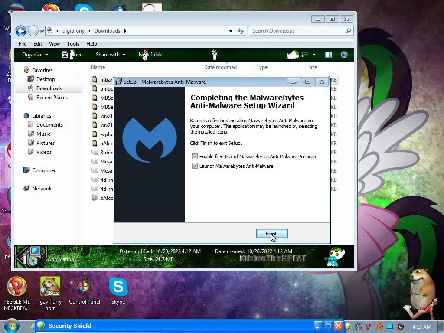Uncheck Enable free trial of Premium
Viewport: 444px width, 333px height.
(x=195, y=156)
